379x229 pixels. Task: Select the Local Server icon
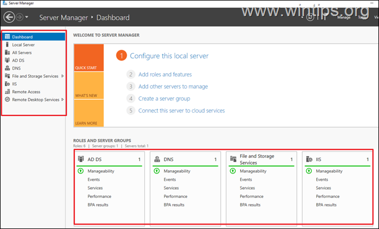point(7,45)
